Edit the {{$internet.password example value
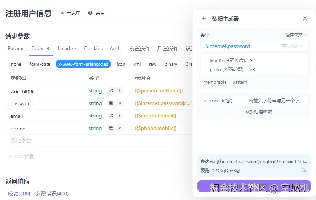Screen dimensions: 316x200 tap(162, 103)
